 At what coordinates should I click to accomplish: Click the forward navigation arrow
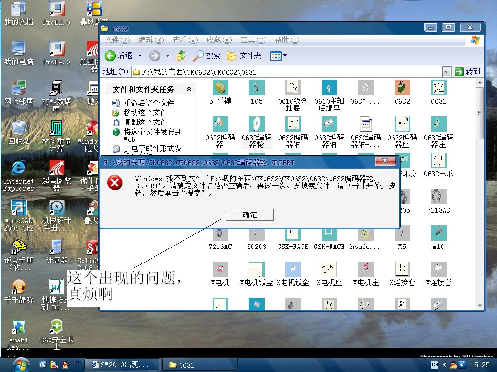[x=155, y=56]
